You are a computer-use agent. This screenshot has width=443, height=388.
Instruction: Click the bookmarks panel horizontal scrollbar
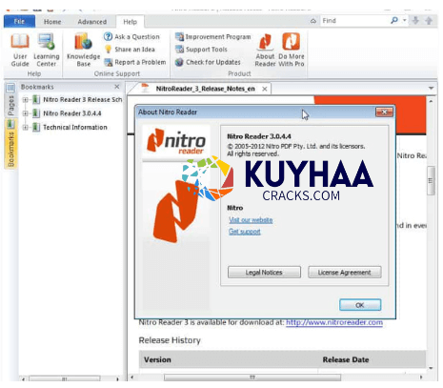(x=65, y=378)
